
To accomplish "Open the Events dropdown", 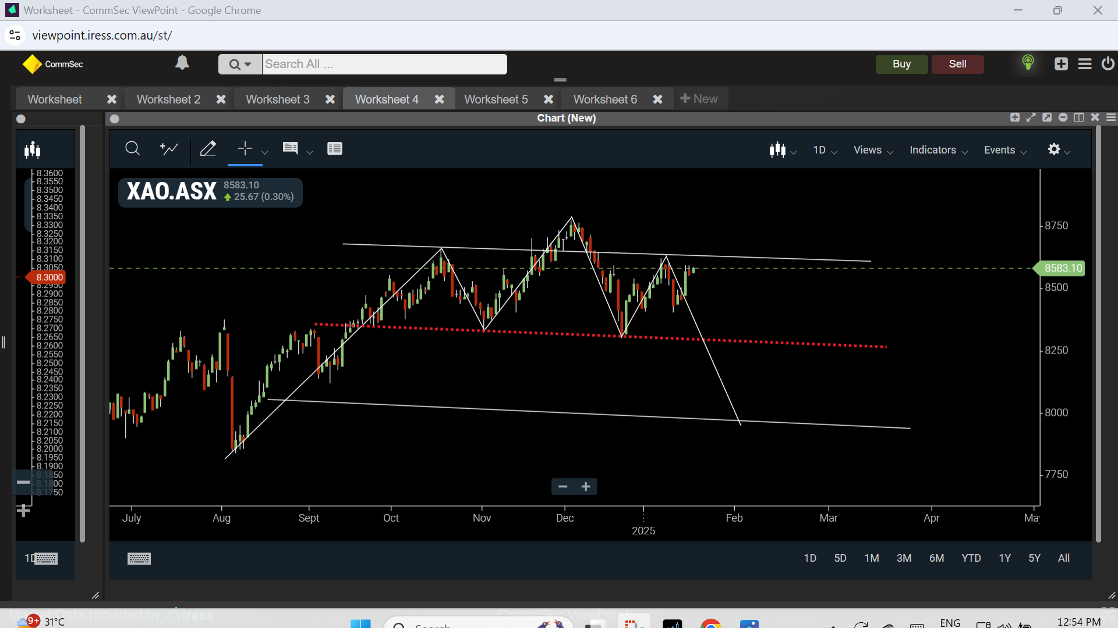I will click(1006, 150).
